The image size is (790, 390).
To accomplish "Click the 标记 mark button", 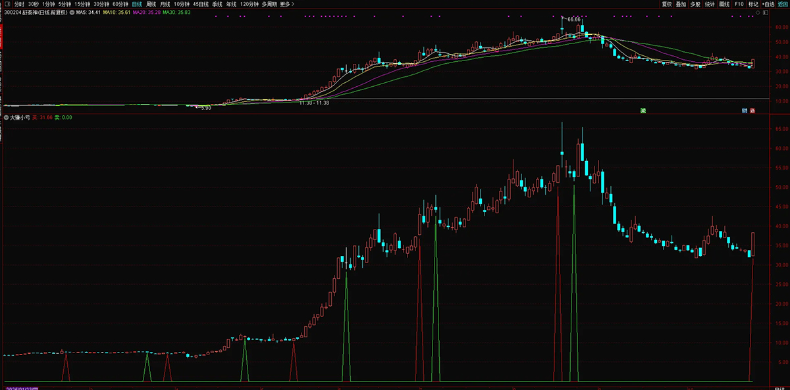I will click(753, 4).
